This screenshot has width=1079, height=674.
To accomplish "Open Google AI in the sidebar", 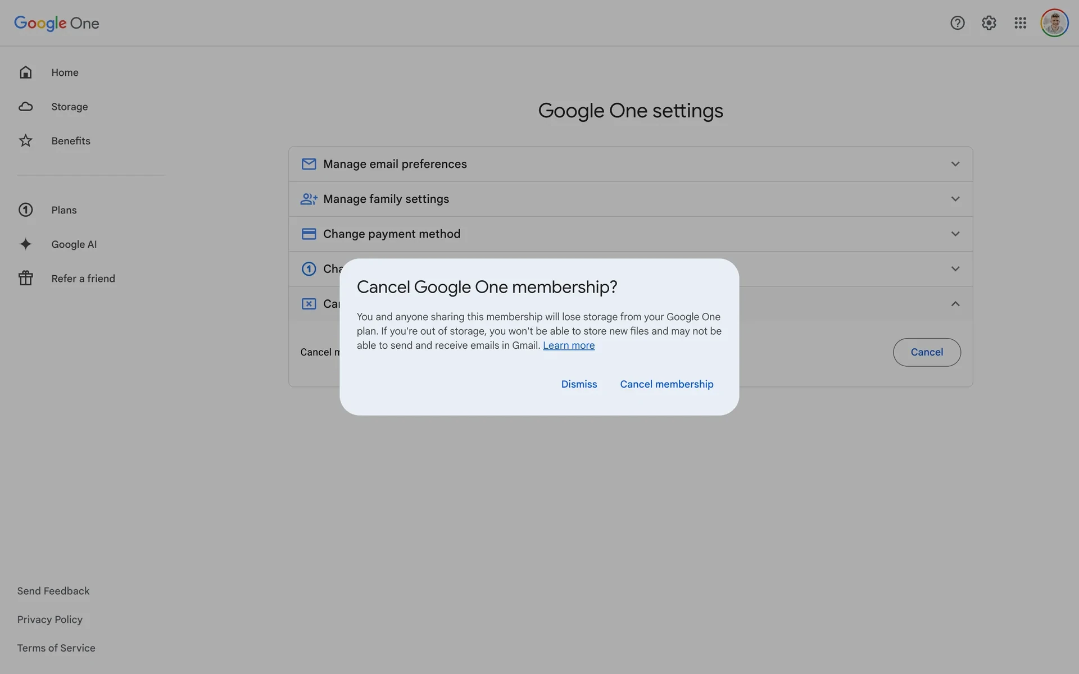I will pos(74,244).
